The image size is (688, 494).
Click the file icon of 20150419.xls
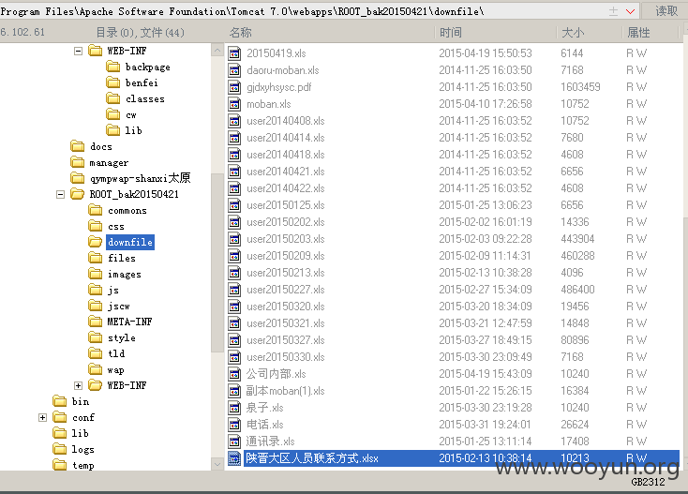234,53
